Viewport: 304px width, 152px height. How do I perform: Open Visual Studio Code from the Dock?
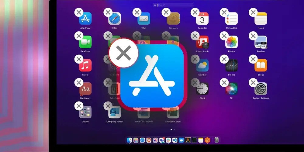175,140
